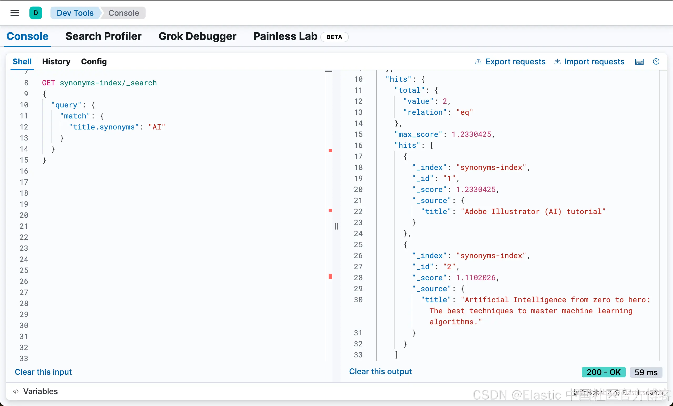Click the red marker beside output line 22

330,210
